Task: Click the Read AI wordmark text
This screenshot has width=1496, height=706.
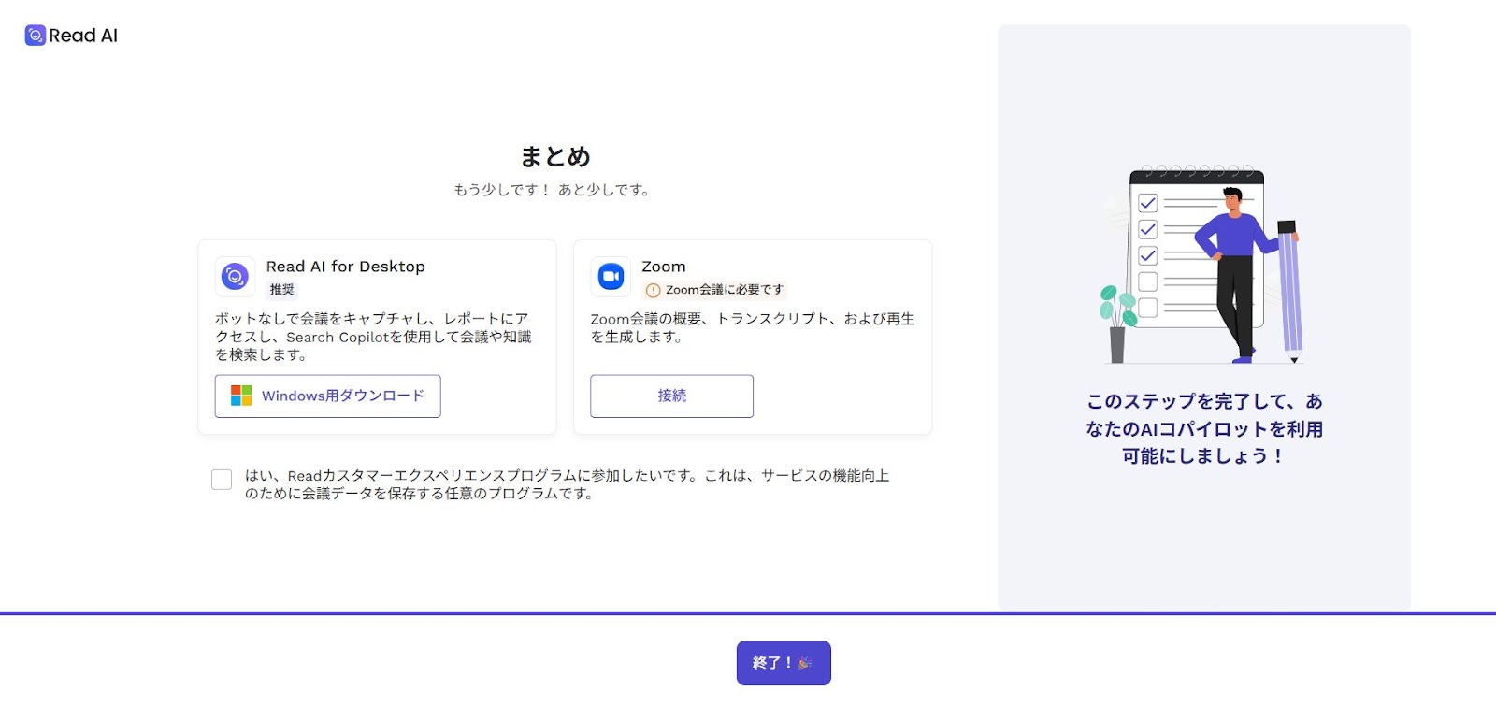Action: (x=83, y=36)
